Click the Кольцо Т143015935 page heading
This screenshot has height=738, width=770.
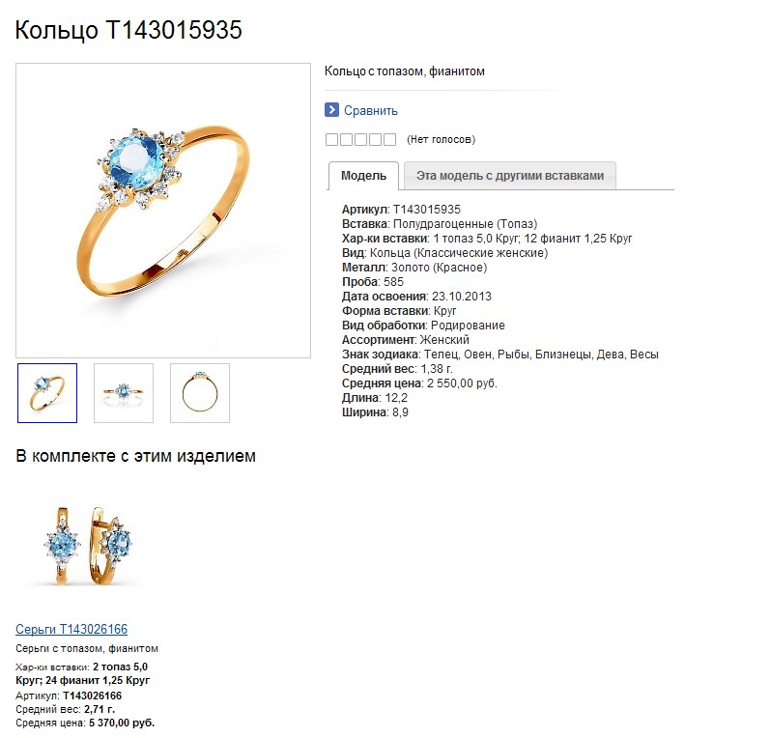click(x=128, y=30)
